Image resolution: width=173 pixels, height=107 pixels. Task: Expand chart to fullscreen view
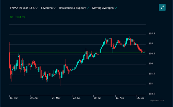162,7
